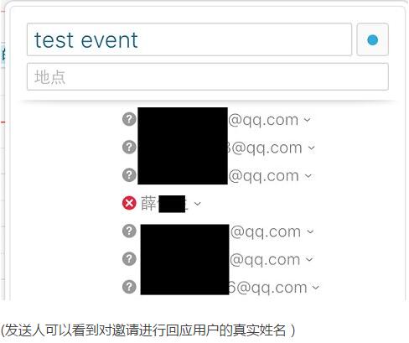Expand the sixth row @qq.com chevron

(309, 260)
